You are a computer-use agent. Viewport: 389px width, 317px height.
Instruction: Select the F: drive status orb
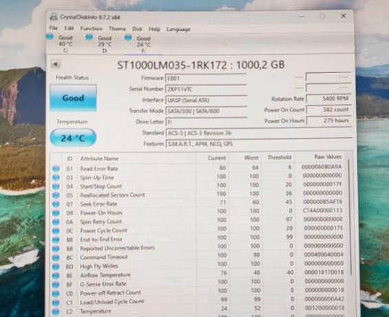(128, 37)
